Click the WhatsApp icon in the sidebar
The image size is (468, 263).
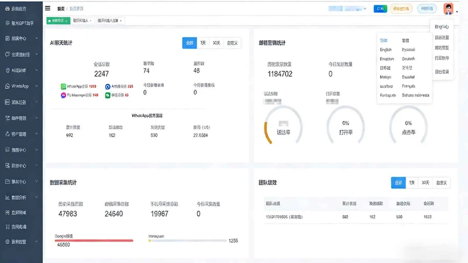8,86
